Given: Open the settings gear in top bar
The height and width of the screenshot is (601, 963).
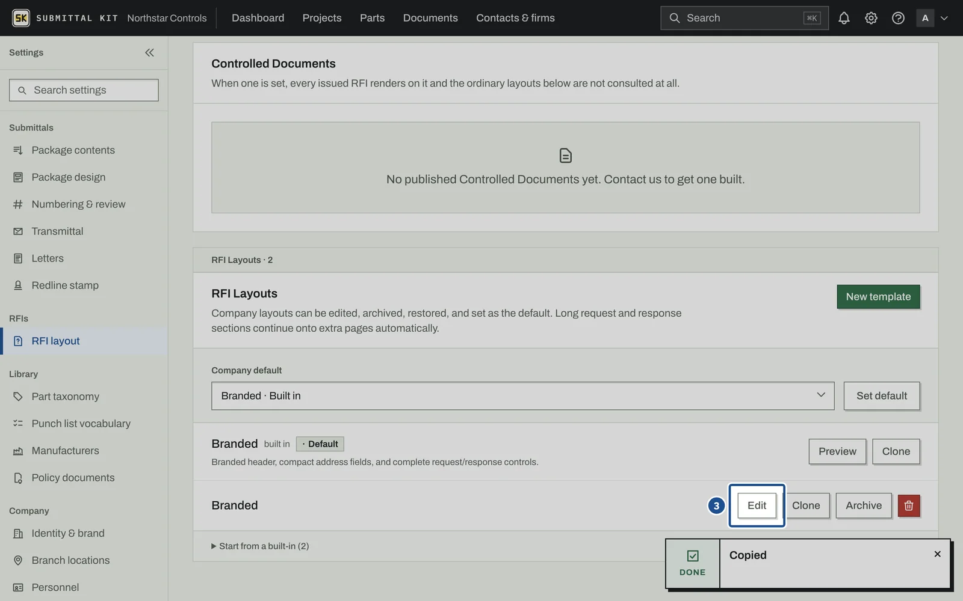Looking at the screenshot, I should [x=871, y=18].
